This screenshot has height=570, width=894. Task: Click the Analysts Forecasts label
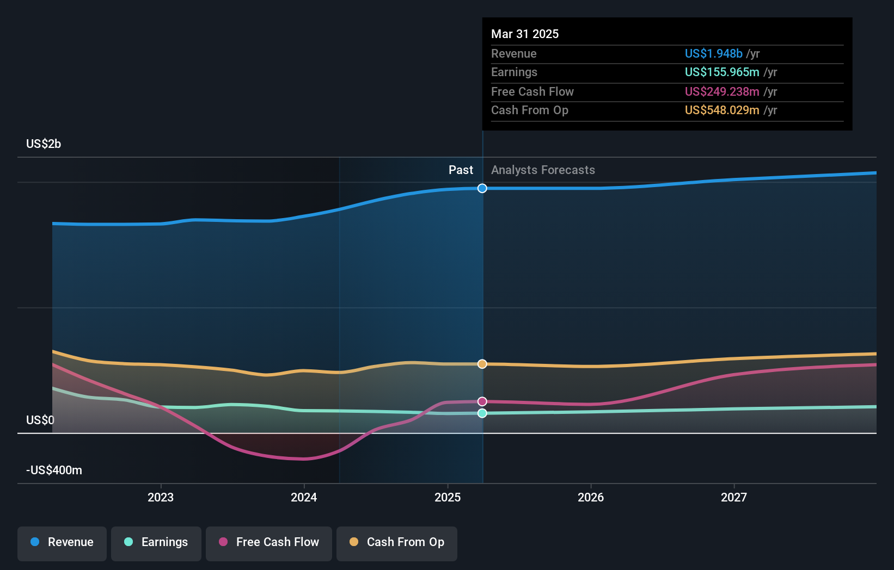click(x=543, y=170)
